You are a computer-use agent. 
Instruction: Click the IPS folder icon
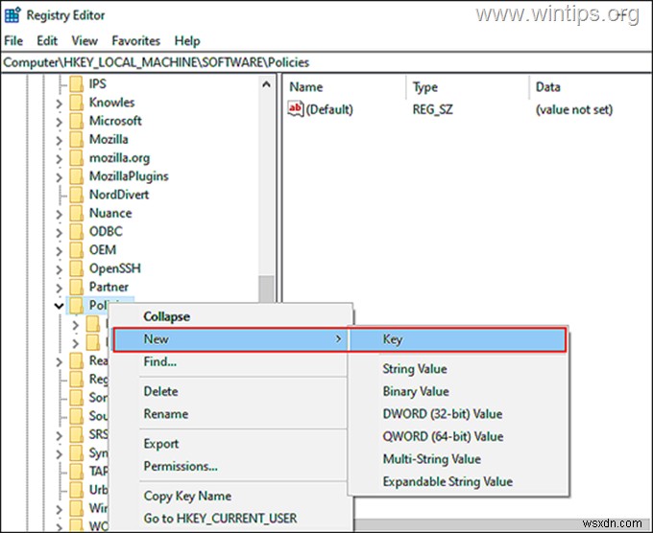coord(77,84)
